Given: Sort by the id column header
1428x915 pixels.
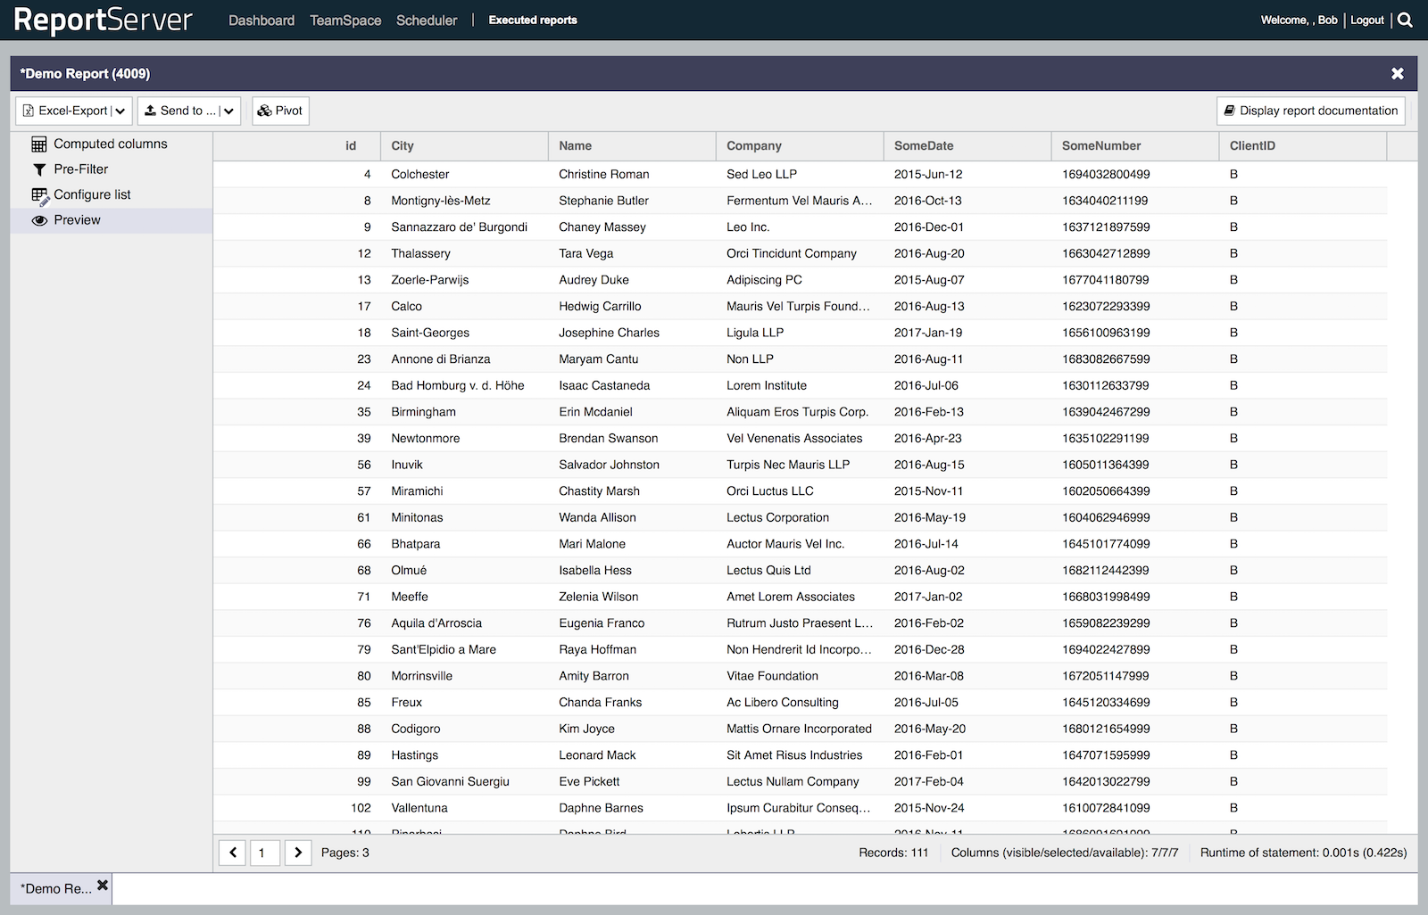Looking at the screenshot, I should (296, 145).
